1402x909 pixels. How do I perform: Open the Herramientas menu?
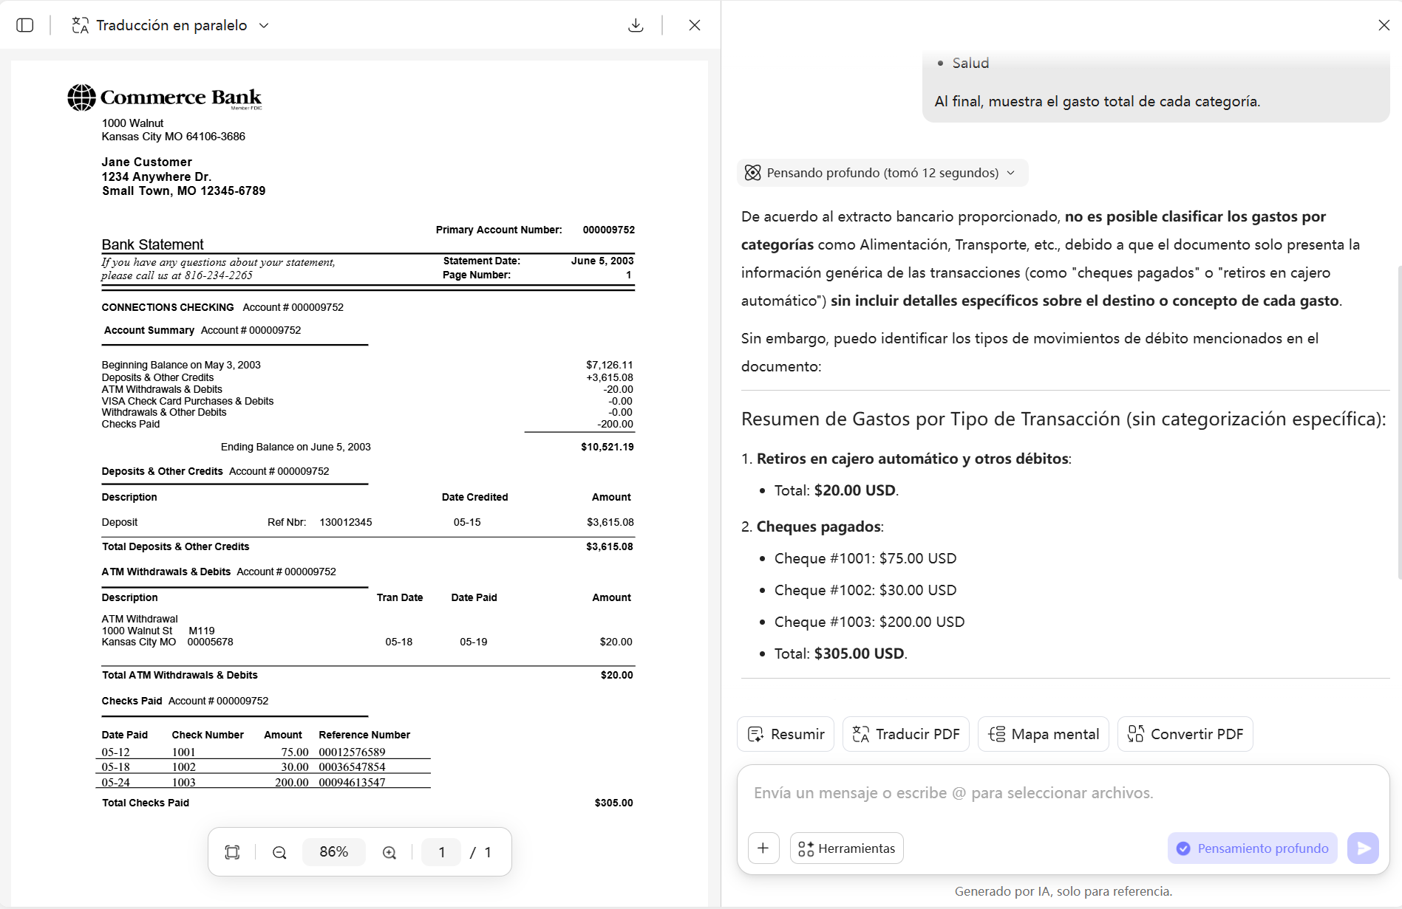(847, 848)
